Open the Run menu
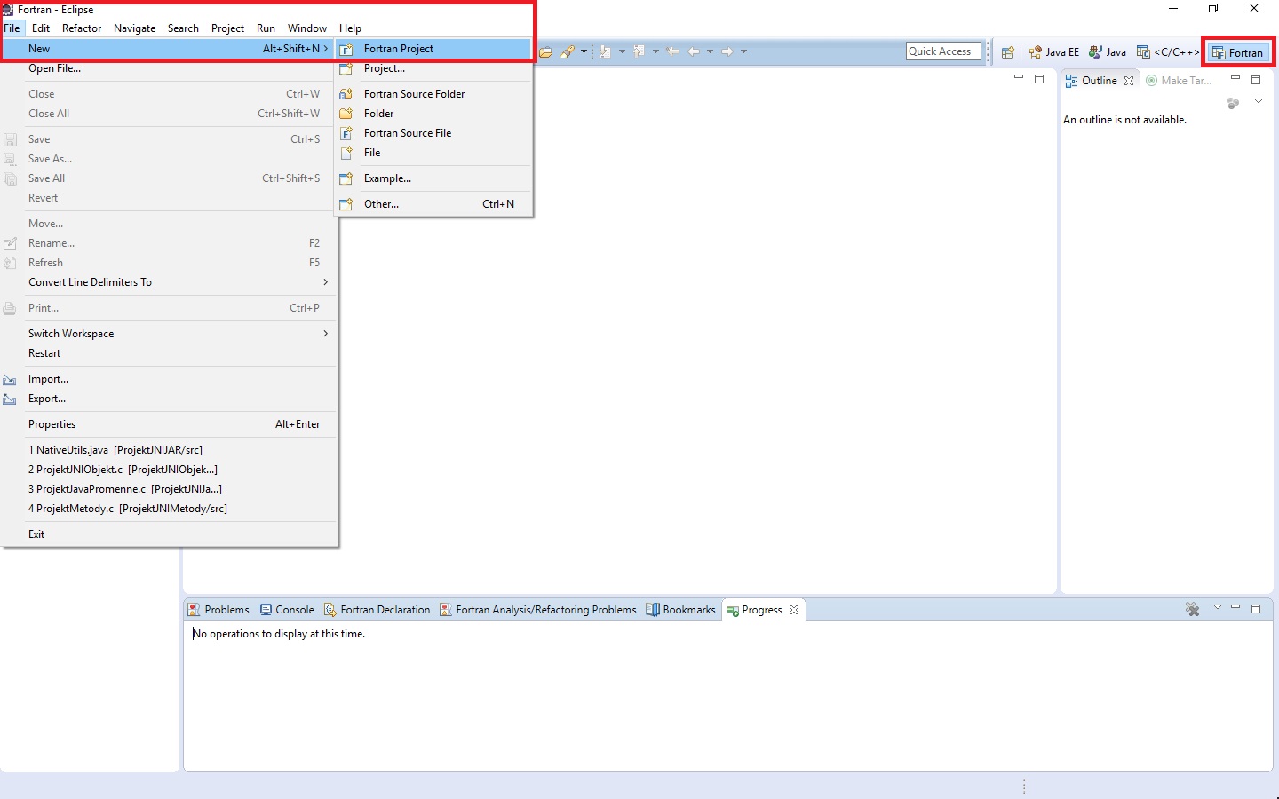Screen dimensions: 1279x799 coord(266,28)
